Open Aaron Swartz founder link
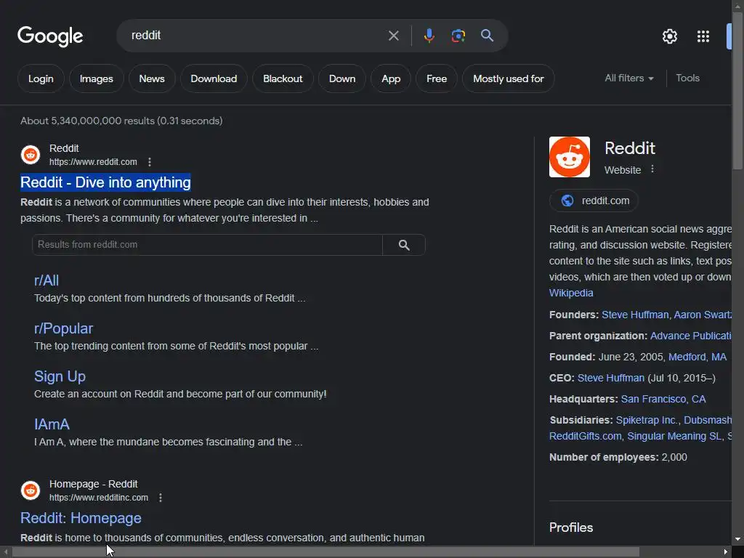Viewport: 744px width, 558px height. (x=703, y=315)
